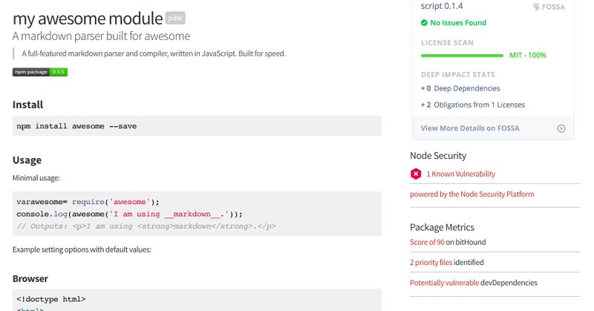Open the npm package 0.3.5 version badge

point(40,72)
